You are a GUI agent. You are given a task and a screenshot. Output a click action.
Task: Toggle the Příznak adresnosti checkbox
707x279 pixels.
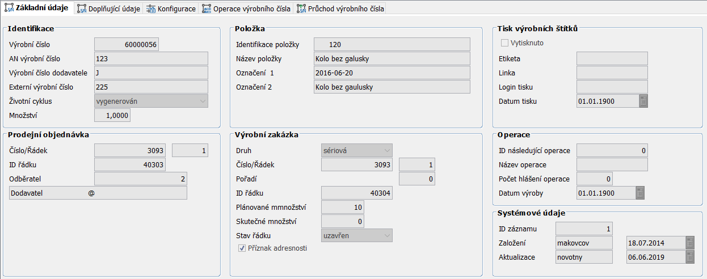(242, 248)
